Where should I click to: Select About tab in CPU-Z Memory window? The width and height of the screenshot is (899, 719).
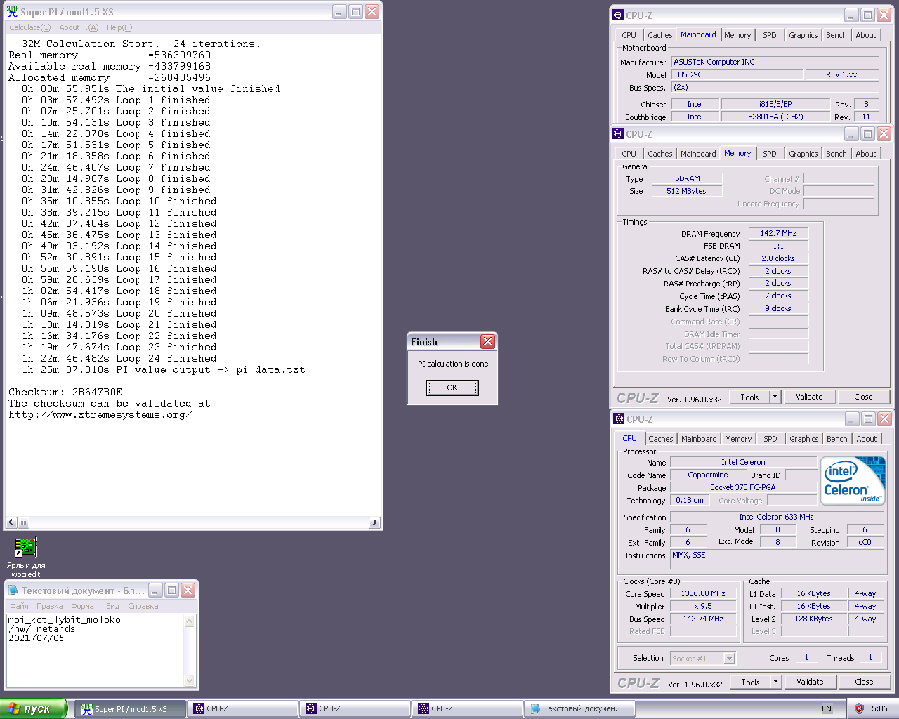pos(865,154)
